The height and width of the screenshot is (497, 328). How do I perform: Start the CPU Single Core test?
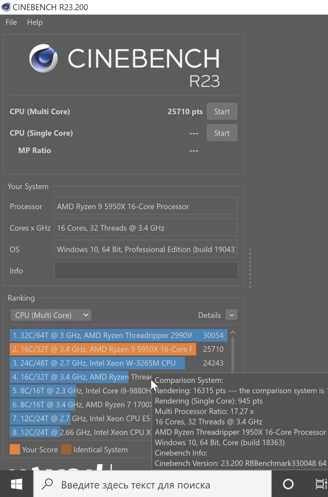(222, 133)
